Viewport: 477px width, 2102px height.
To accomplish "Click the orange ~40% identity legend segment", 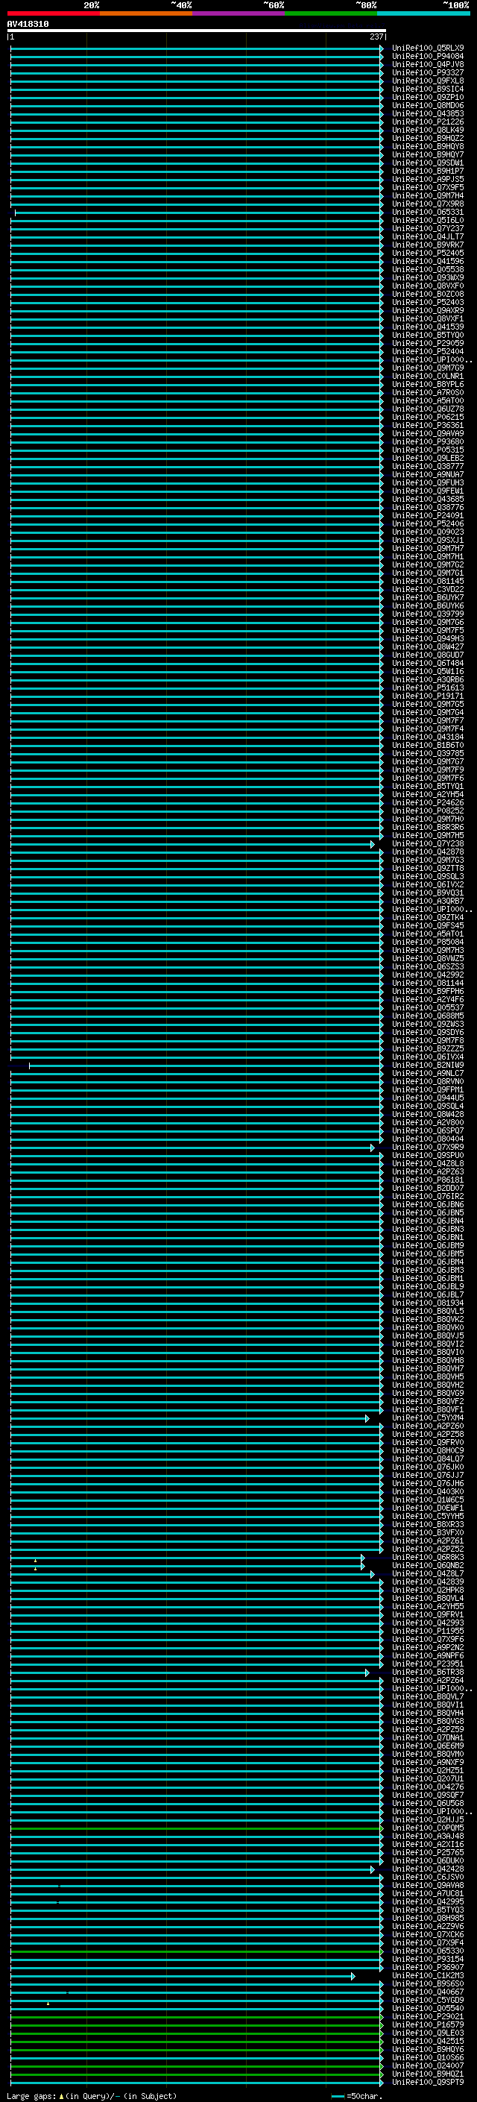I will [x=146, y=13].
